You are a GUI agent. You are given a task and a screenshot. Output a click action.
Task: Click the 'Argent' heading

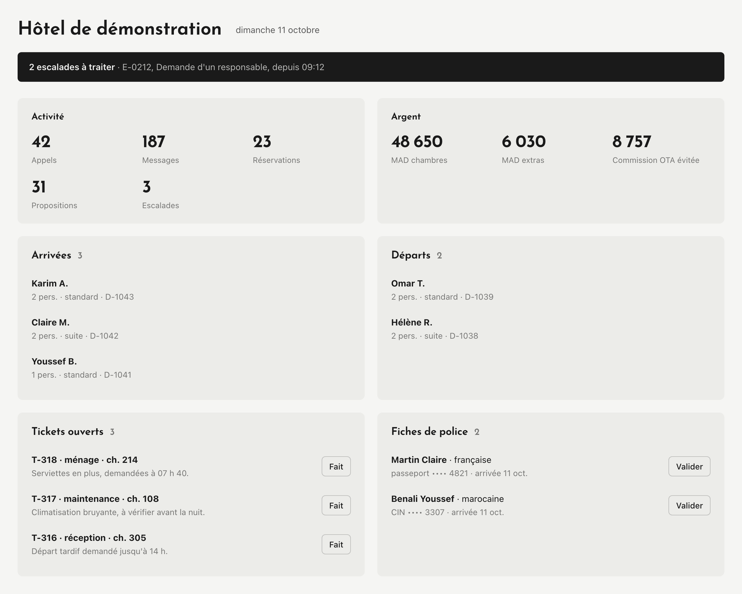pos(406,117)
